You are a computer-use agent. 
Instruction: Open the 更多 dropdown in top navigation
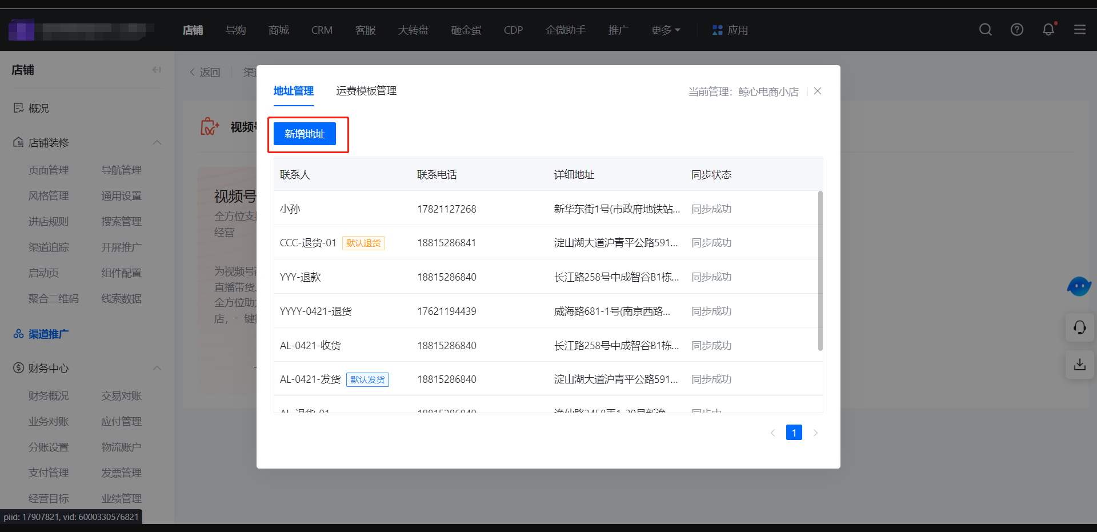click(666, 30)
